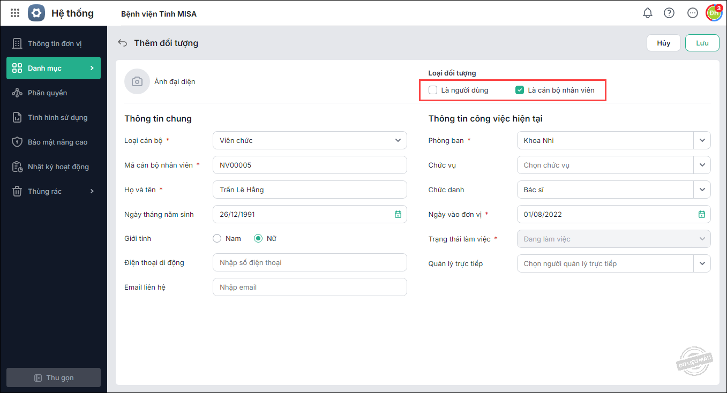Click the Lưu button
This screenshot has width=727, height=393.
click(x=702, y=43)
